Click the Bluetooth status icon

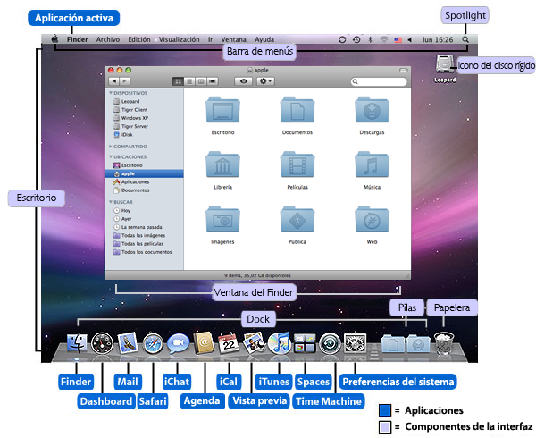370,39
